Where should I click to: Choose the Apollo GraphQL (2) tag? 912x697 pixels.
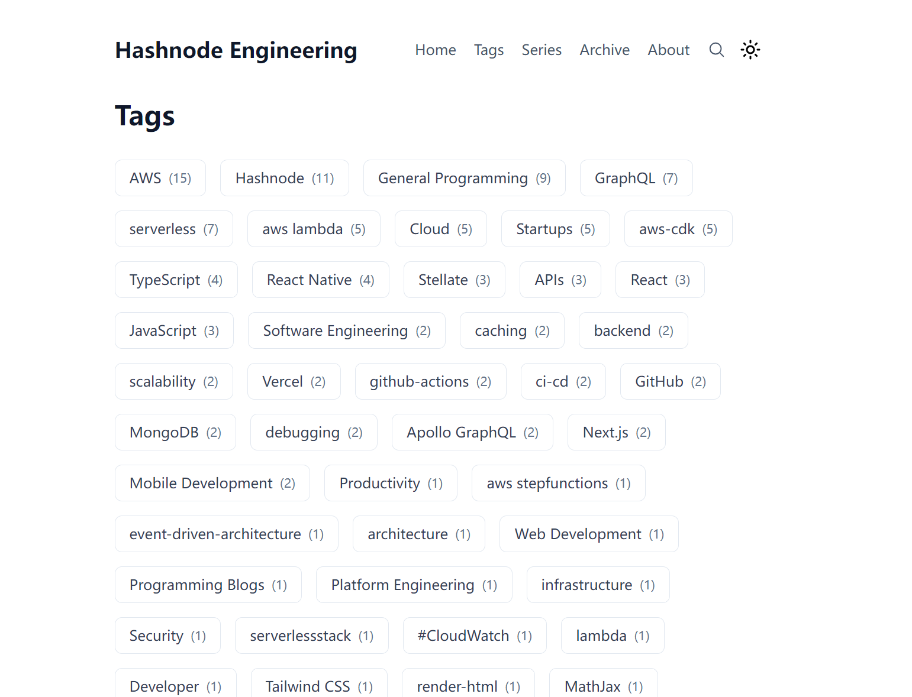tap(472, 432)
